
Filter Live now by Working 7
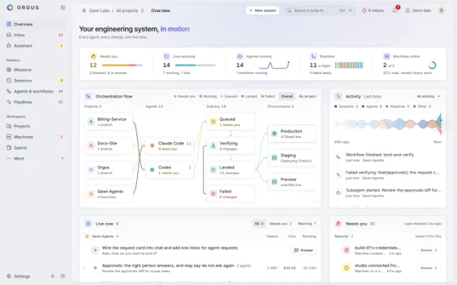tap(307, 224)
